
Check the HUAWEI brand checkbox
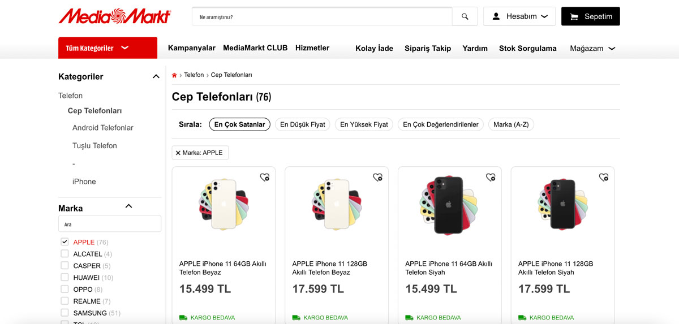[65, 277]
